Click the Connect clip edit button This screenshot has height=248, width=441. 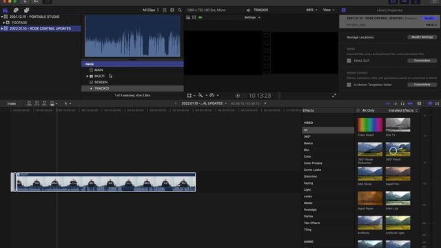[x=29, y=103]
